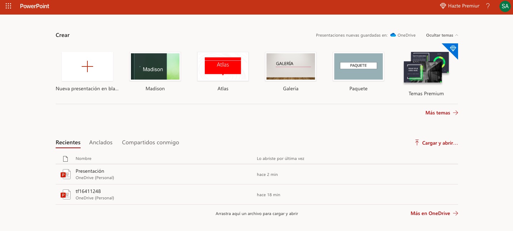Click Cargar y abrir button
The height and width of the screenshot is (231, 513).
click(x=436, y=143)
